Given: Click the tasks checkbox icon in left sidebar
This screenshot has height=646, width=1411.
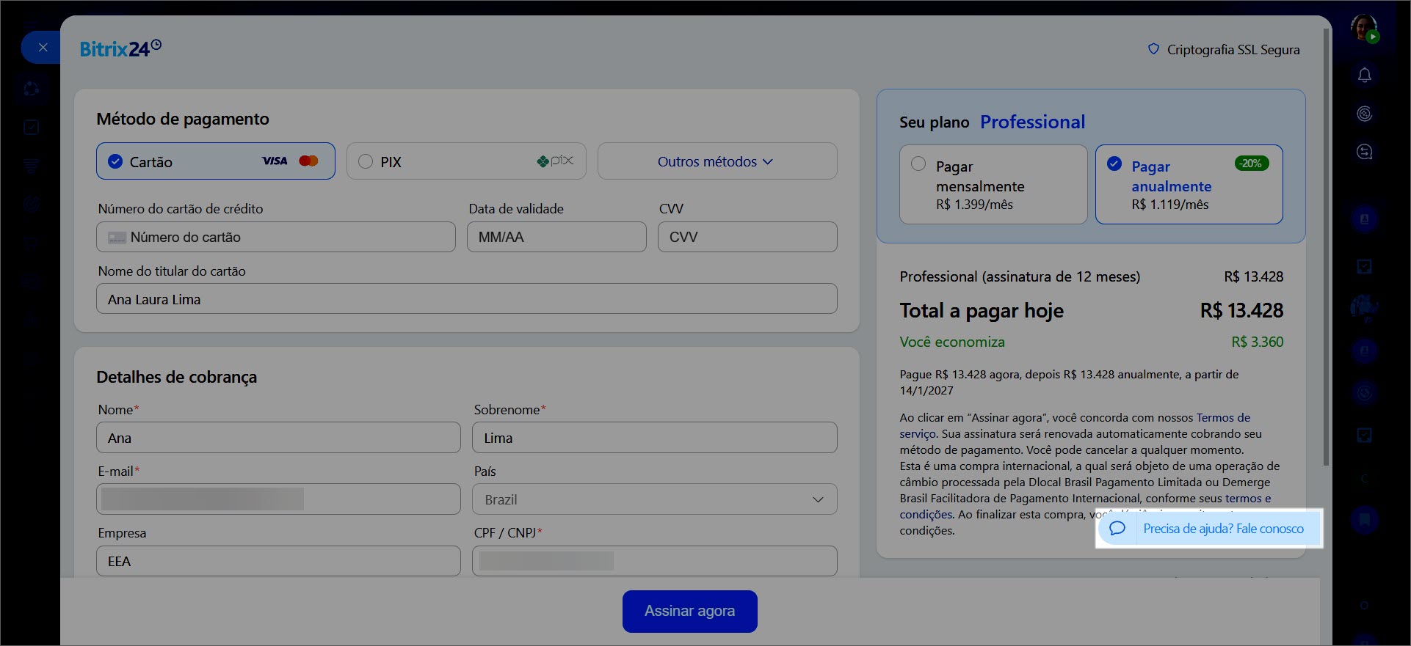Looking at the screenshot, I should coord(32,128).
